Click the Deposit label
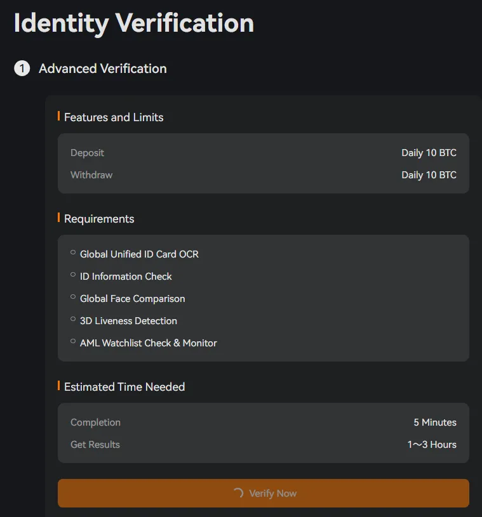482x517 pixels. coord(87,153)
